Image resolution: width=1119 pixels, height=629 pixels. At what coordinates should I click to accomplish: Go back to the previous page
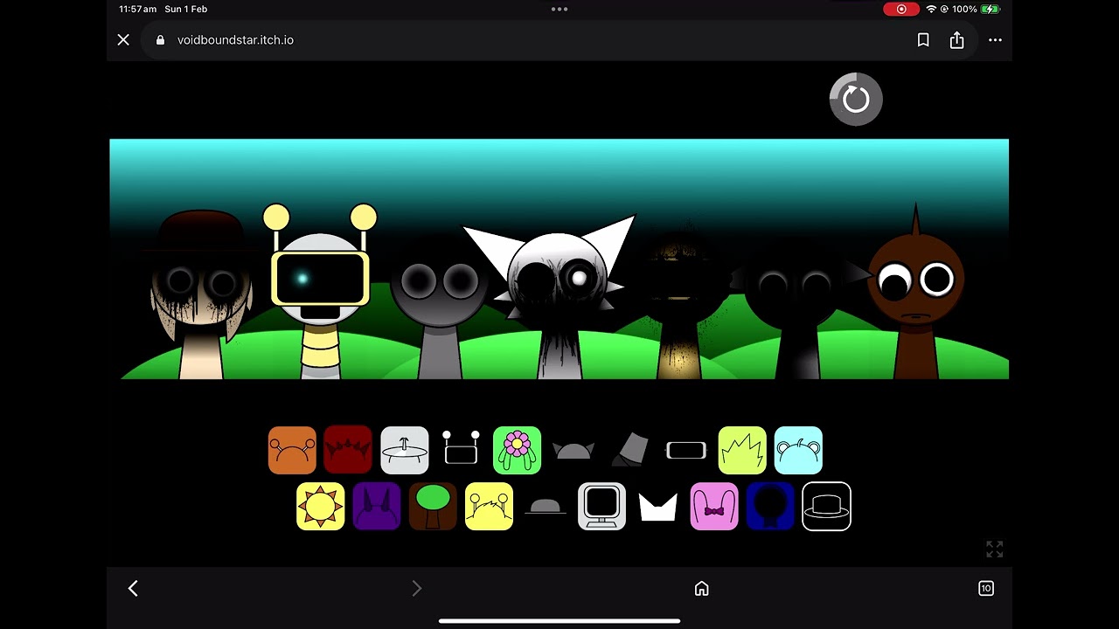click(133, 589)
